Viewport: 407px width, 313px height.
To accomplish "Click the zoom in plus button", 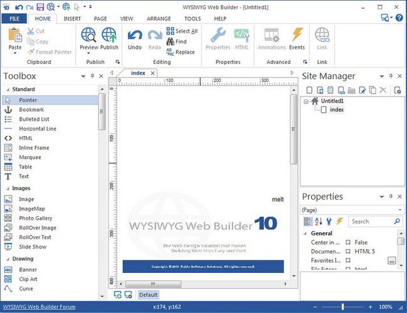I will point(371,307).
